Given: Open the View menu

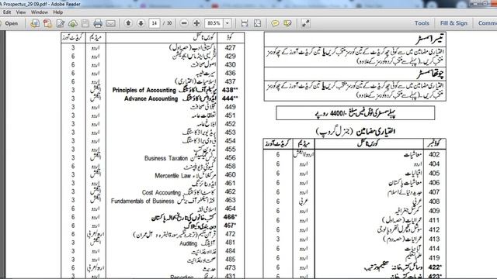Looking at the screenshot, I should point(21,12).
